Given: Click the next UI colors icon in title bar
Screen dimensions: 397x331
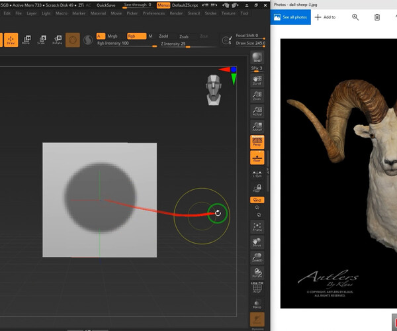Looking at the screenshot, I should (214, 5).
